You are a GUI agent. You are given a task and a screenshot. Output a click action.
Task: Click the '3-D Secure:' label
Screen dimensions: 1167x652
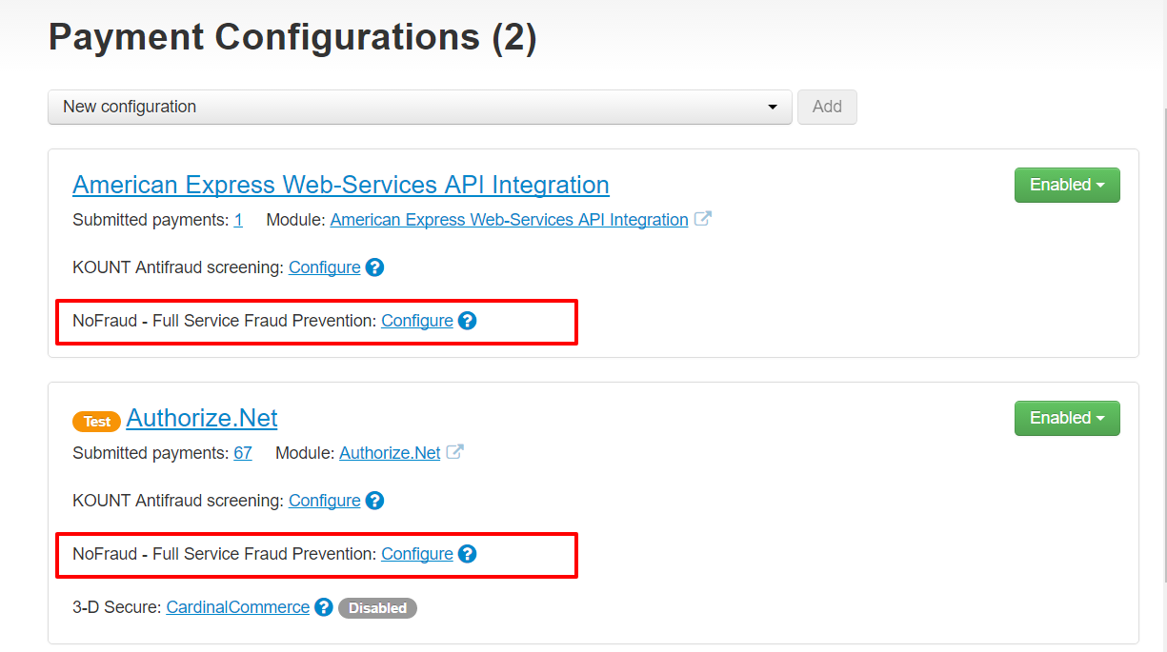[x=117, y=607]
